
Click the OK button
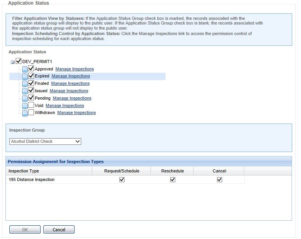pos(25,230)
